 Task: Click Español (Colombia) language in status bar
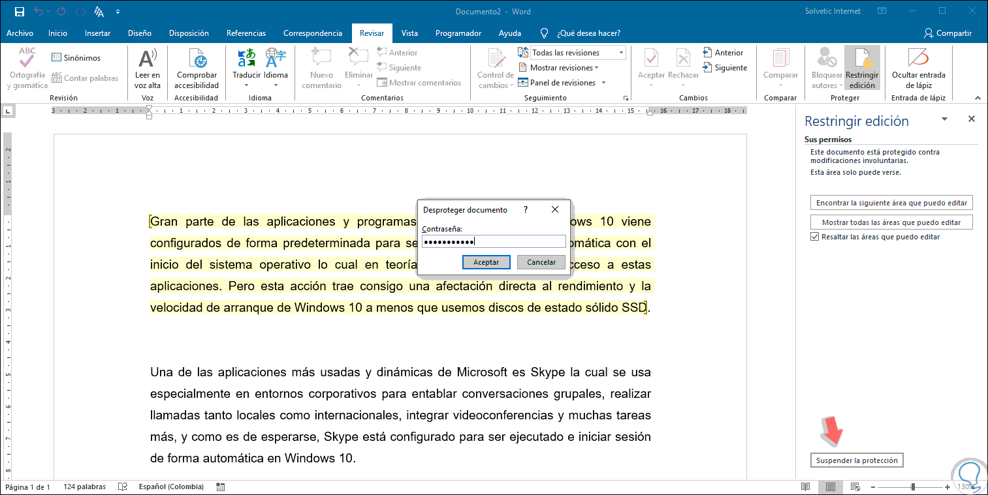coord(171,487)
